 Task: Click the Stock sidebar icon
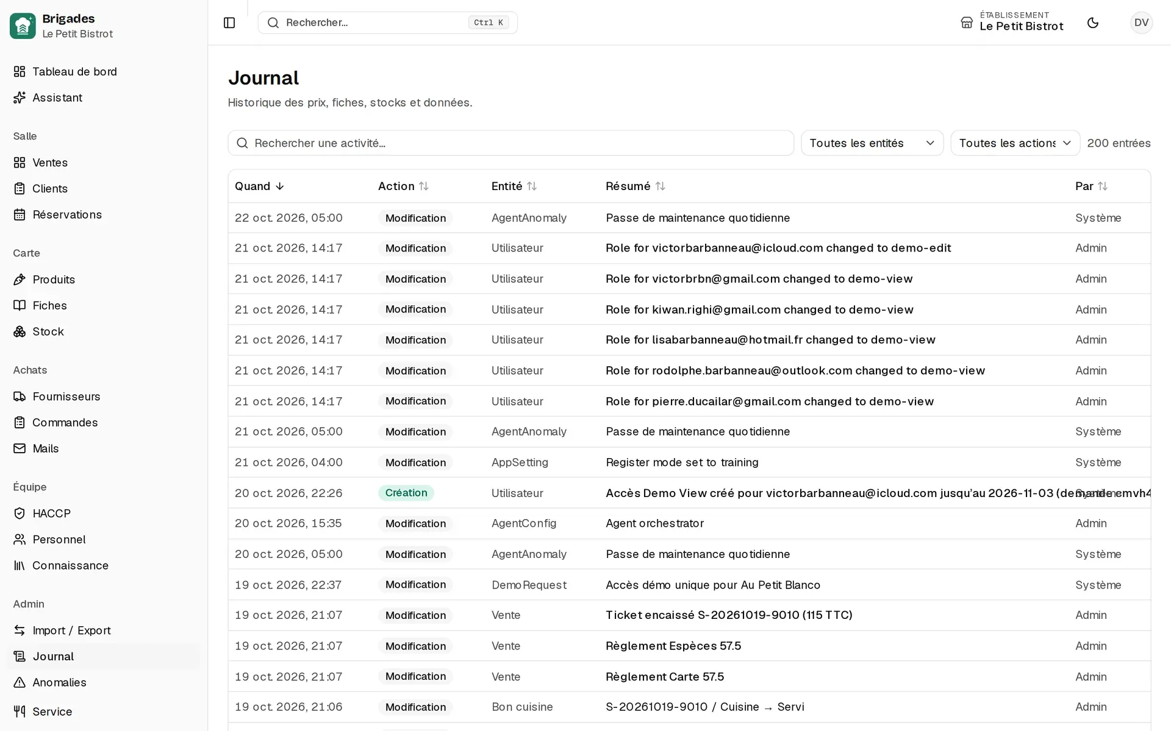click(x=20, y=331)
